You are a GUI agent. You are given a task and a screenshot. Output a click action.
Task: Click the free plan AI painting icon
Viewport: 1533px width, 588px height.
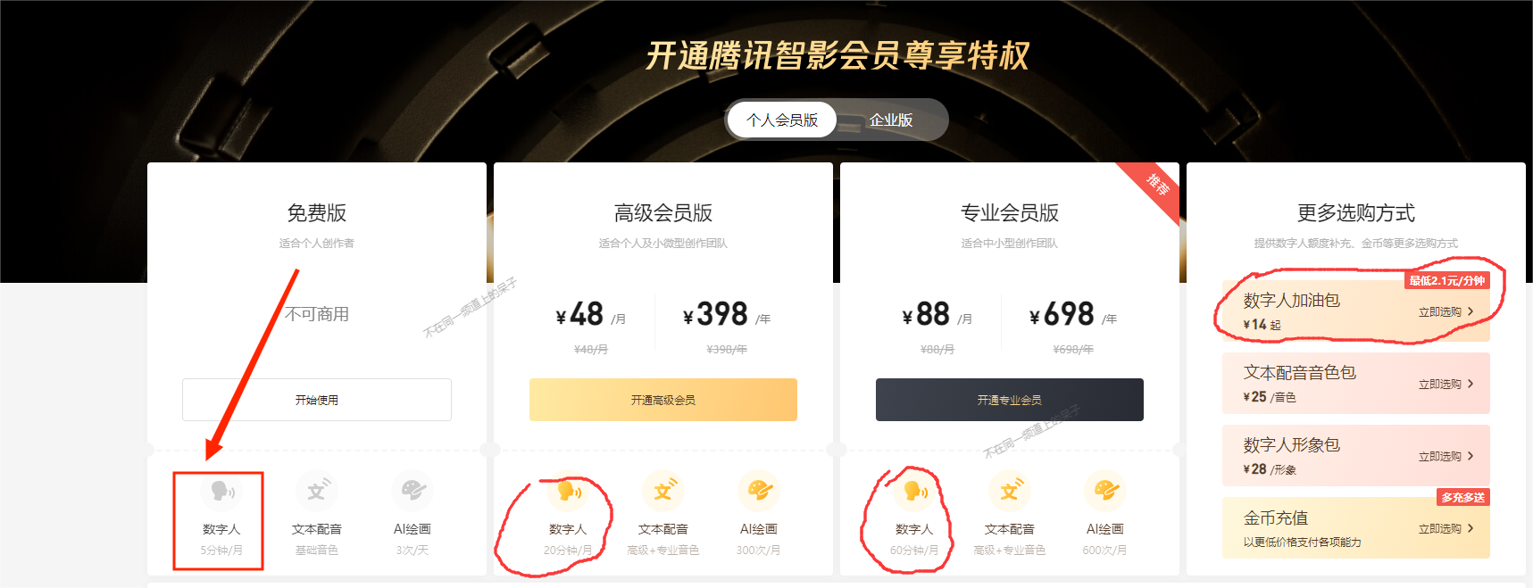click(412, 491)
